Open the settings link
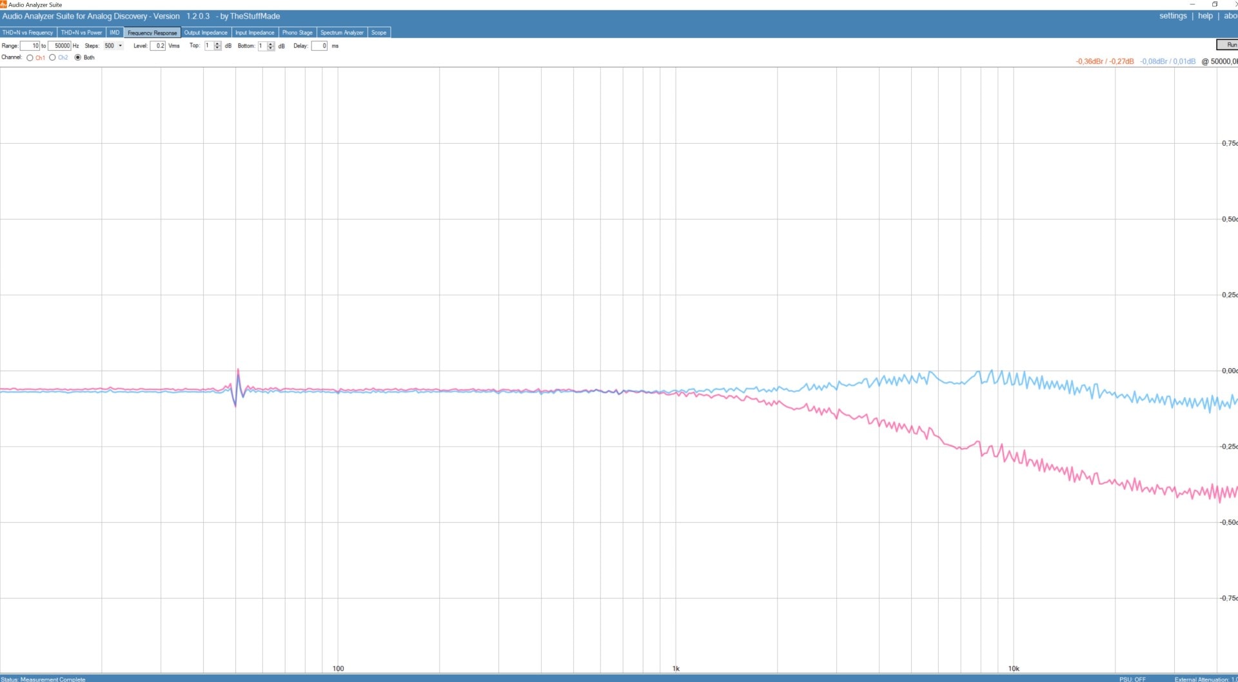Viewport: 1238px width, 682px height. coord(1173,16)
